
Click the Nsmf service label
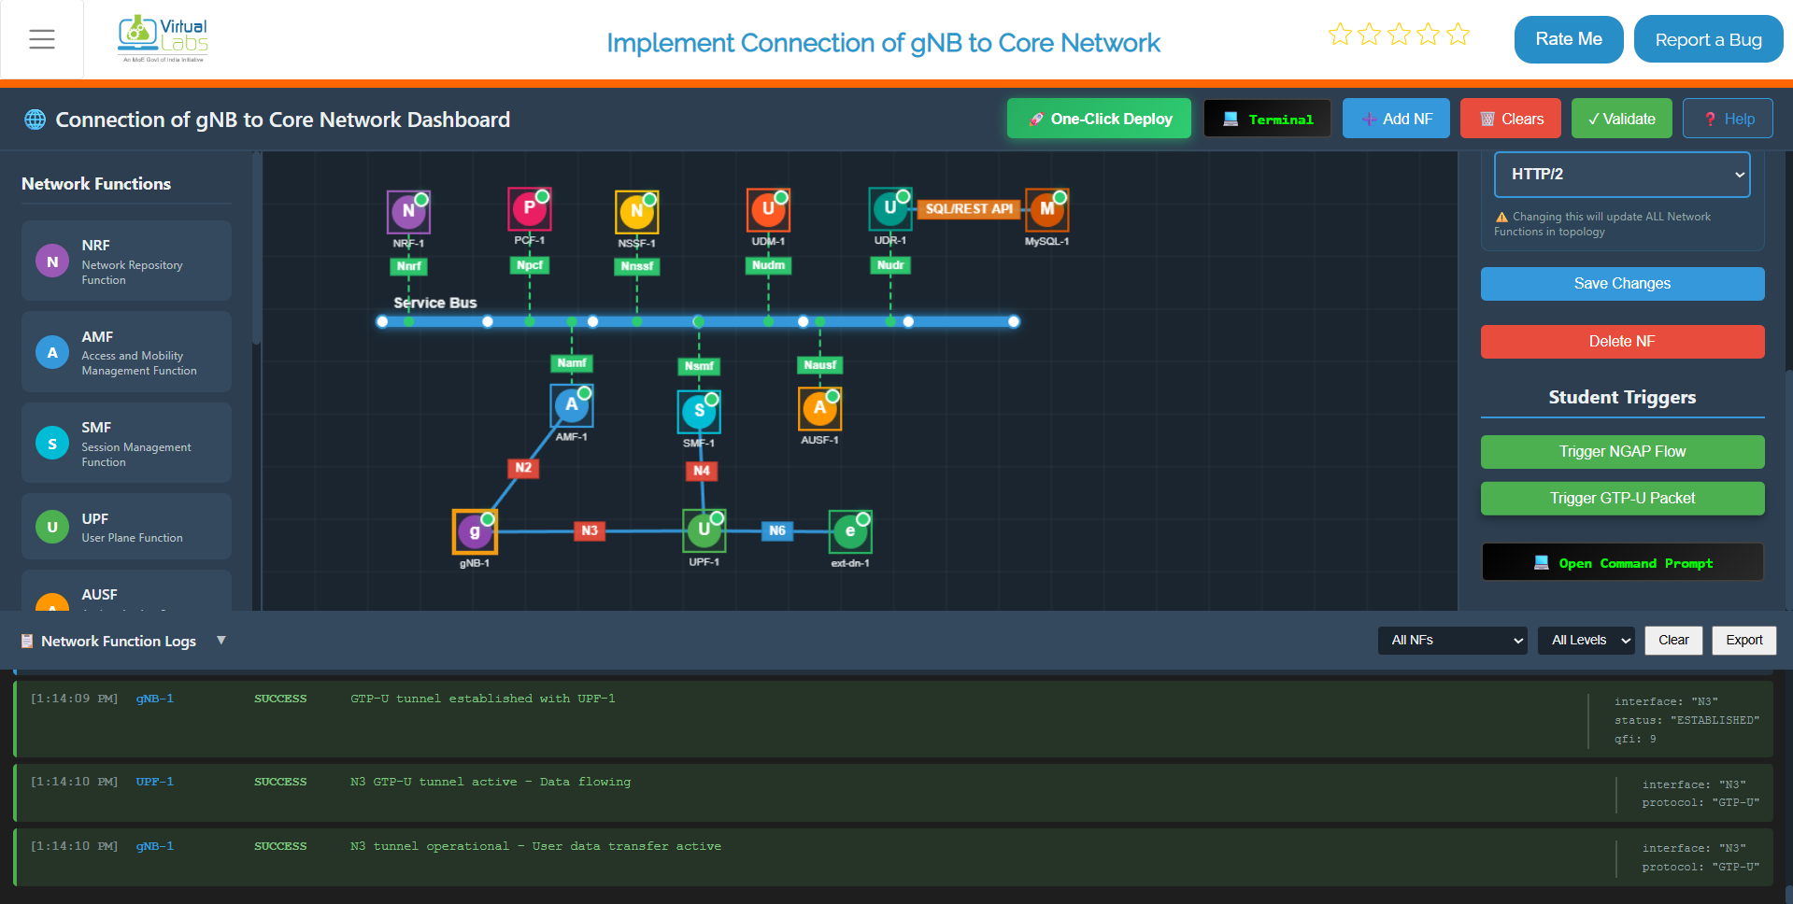699,366
